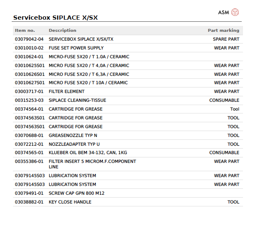Select item number 00374565-01
Screen dimensions: 253x229
pyautogui.click(x=29, y=153)
